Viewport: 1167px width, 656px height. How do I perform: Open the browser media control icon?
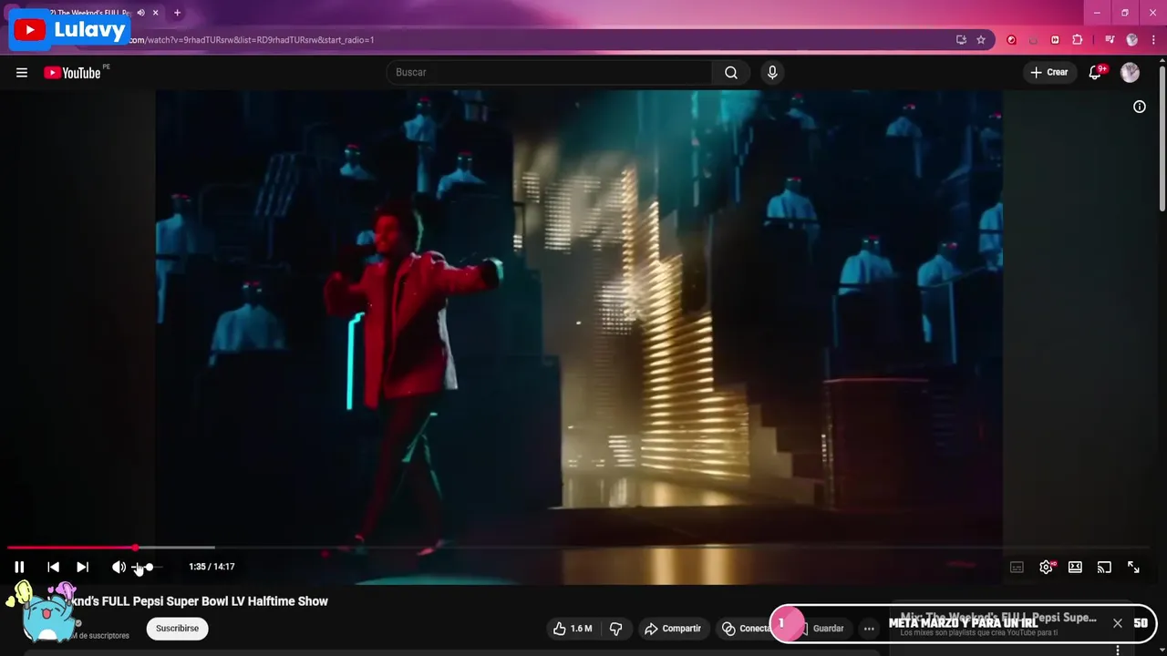[x=1110, y=39]
